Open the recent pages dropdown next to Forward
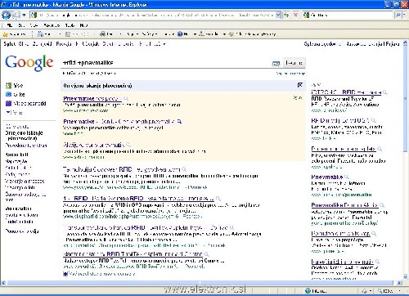Screen dimensions: 409x296 click(24, 16)
